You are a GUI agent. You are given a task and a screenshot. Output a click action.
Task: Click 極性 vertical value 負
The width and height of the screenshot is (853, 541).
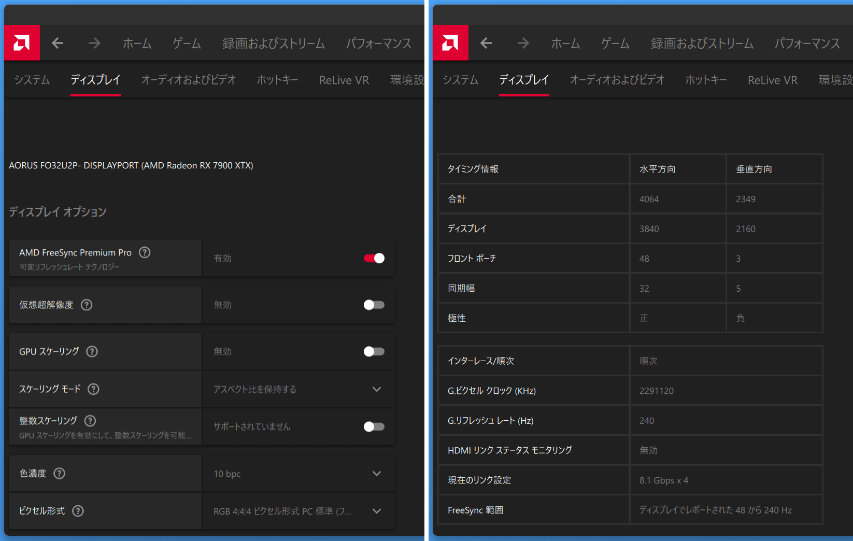tap(741, 318)
